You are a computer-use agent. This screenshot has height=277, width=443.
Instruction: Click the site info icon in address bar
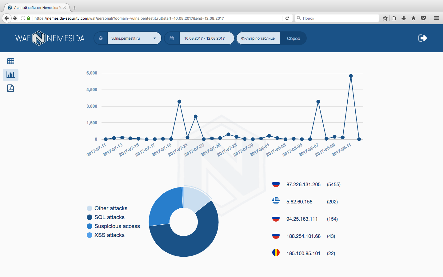(23, 18)
